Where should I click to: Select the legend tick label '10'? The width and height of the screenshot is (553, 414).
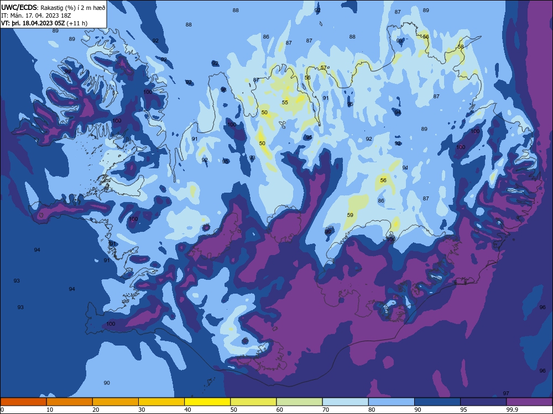tap(50, 410)
